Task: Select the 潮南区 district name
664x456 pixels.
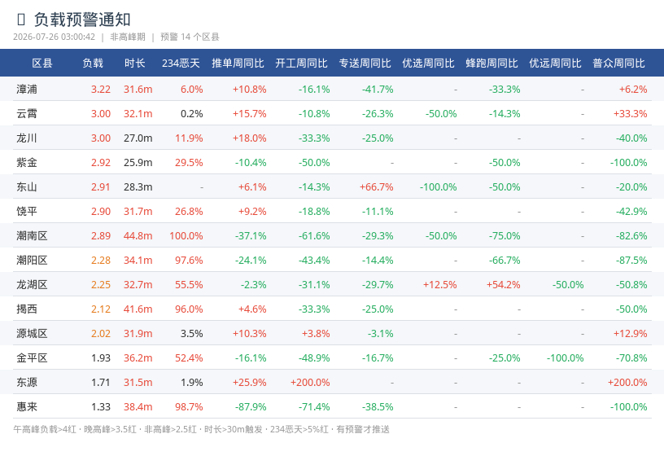Action: (32, 235)
